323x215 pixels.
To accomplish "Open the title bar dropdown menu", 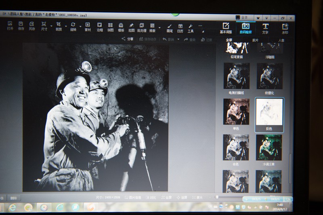I will tap(266, 18).
